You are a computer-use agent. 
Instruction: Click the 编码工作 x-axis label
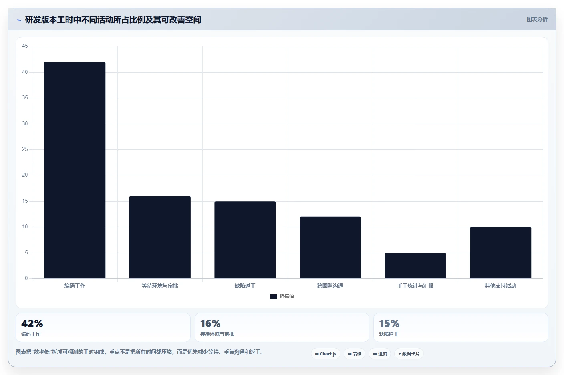tap(75, 286)
